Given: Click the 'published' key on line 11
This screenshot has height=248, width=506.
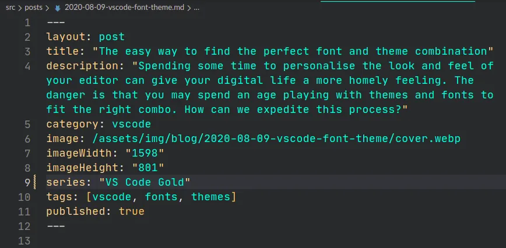Looking at the screenshot, I should (76, 211).
